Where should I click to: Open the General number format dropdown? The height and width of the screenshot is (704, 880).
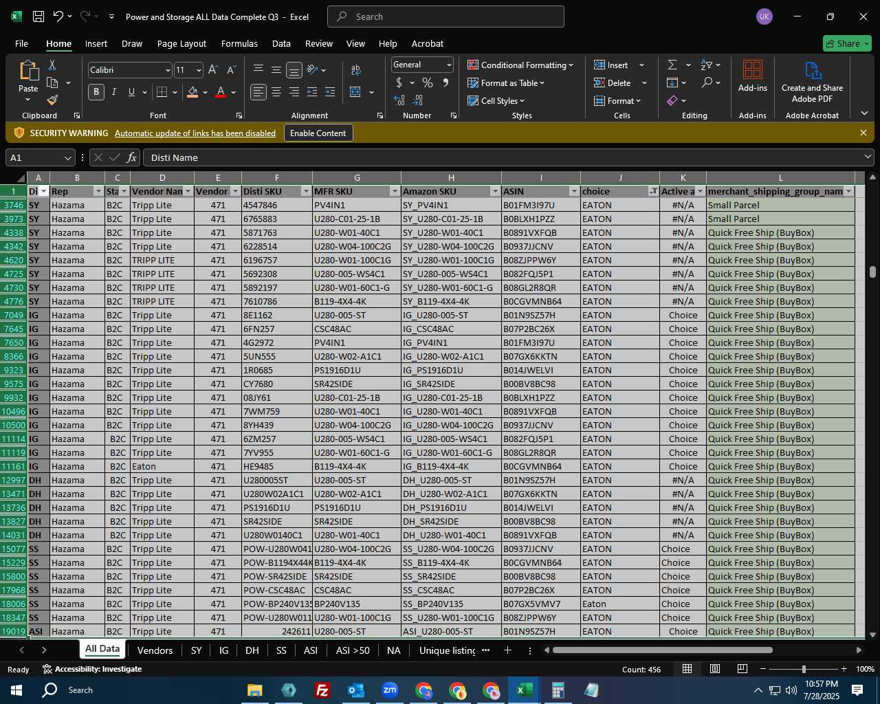point(449,65)
